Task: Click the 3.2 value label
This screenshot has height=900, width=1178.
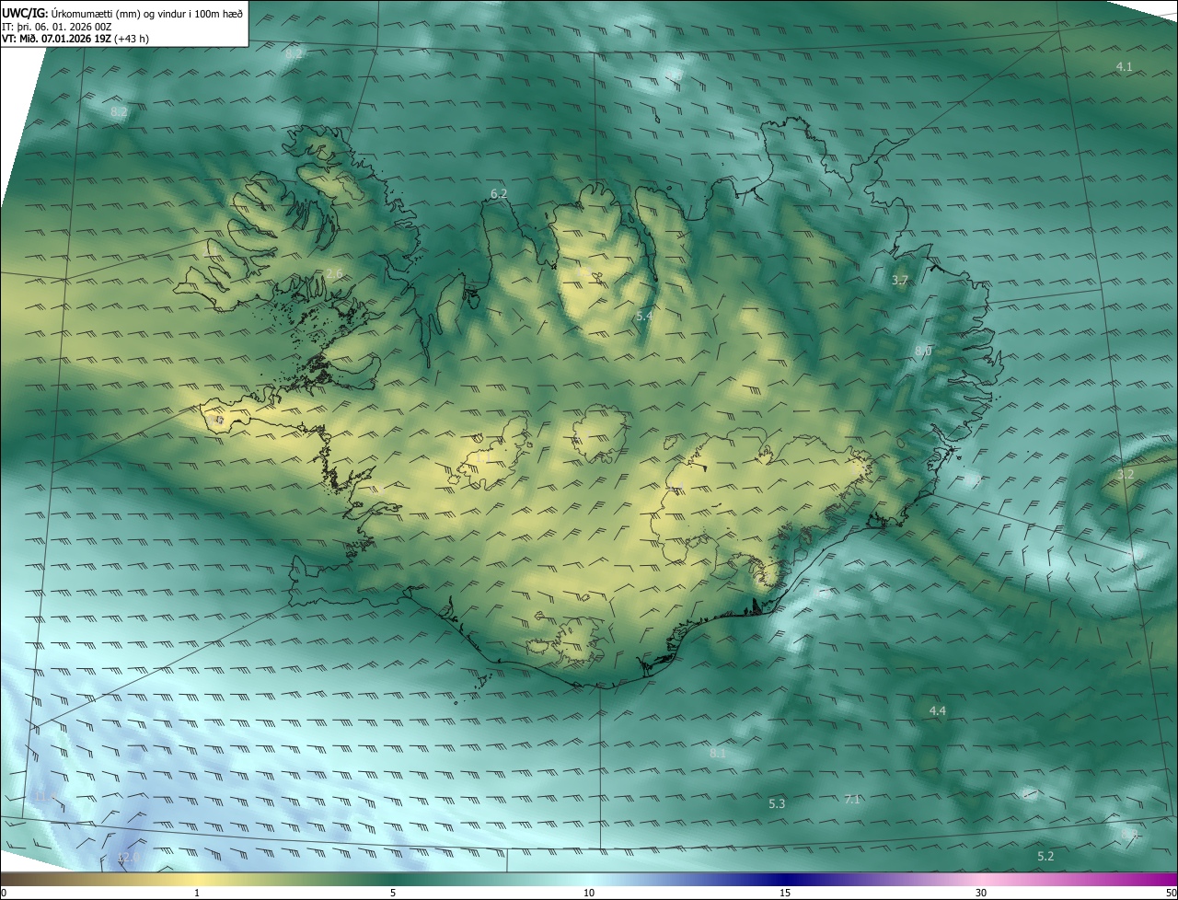Action: coord(1126,474)
